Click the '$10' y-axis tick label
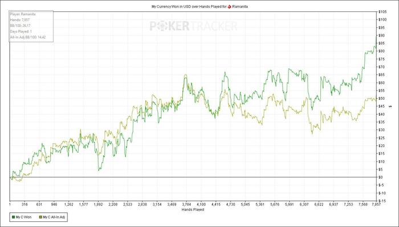399x227 pixels. (x=382, y=161)
